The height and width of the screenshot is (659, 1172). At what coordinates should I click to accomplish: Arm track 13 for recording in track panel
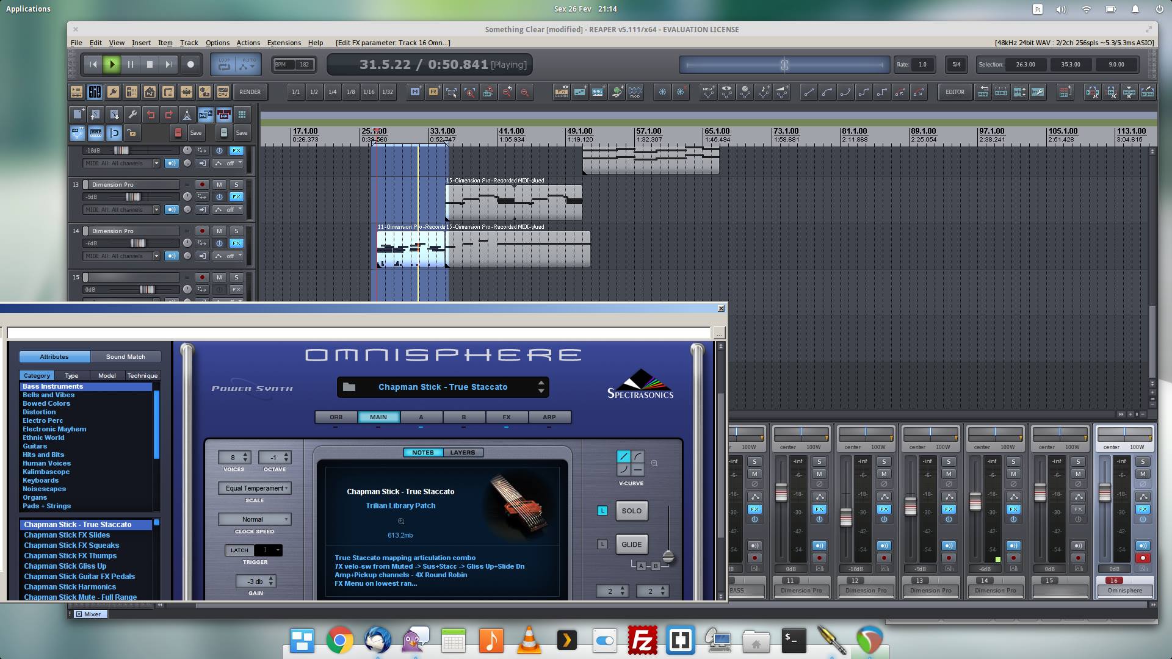[202, 184]
